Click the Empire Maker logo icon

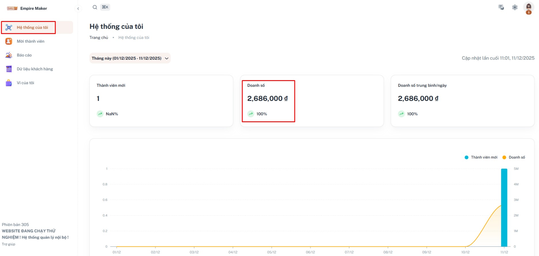(x=12, y=8)
